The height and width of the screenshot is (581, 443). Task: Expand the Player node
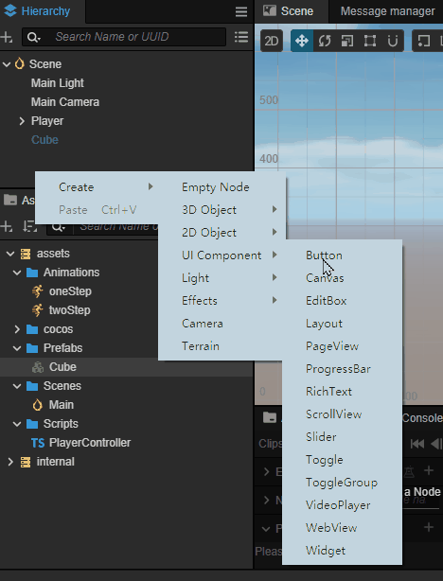point(22,121)
